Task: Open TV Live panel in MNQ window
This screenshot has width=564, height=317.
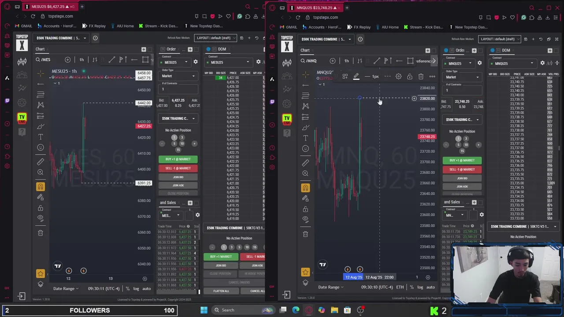Action: pos(287,118)
